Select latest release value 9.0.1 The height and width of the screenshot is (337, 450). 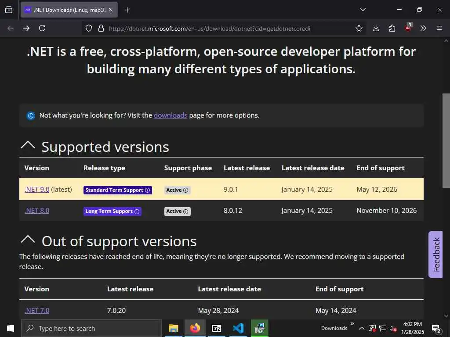pos(231,190)
